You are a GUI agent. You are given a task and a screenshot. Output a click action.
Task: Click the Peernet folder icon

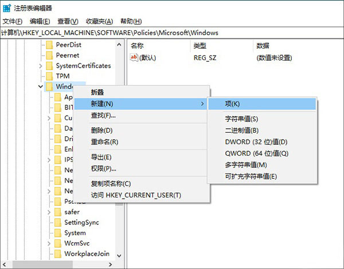49,55
